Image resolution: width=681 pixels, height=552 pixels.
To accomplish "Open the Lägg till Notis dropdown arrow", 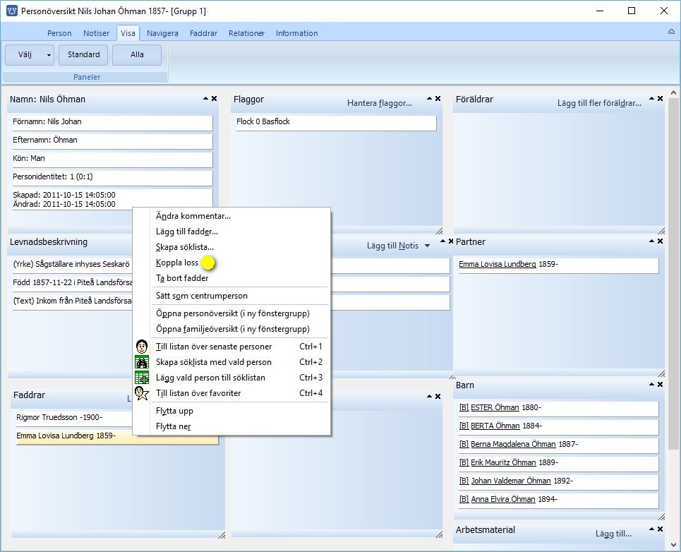I will coord(428,246).
